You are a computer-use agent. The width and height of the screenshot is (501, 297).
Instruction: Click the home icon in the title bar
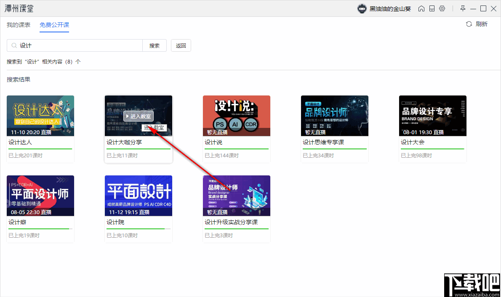pos(421,8)
